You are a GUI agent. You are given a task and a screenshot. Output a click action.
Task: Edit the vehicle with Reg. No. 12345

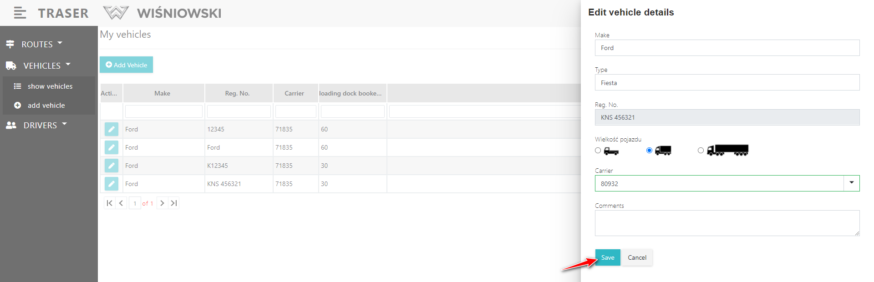pos(111,129)
